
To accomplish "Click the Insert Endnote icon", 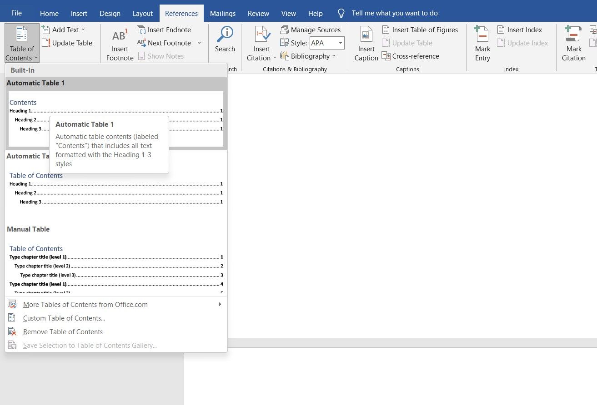I will click(165, 30).
